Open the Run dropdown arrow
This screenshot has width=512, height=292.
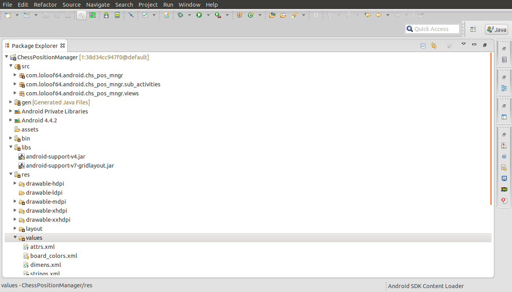click(208, 15)
